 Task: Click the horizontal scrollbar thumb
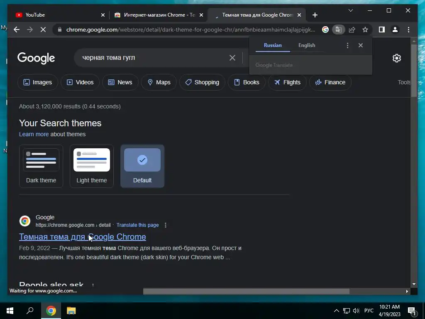point(246,291)
